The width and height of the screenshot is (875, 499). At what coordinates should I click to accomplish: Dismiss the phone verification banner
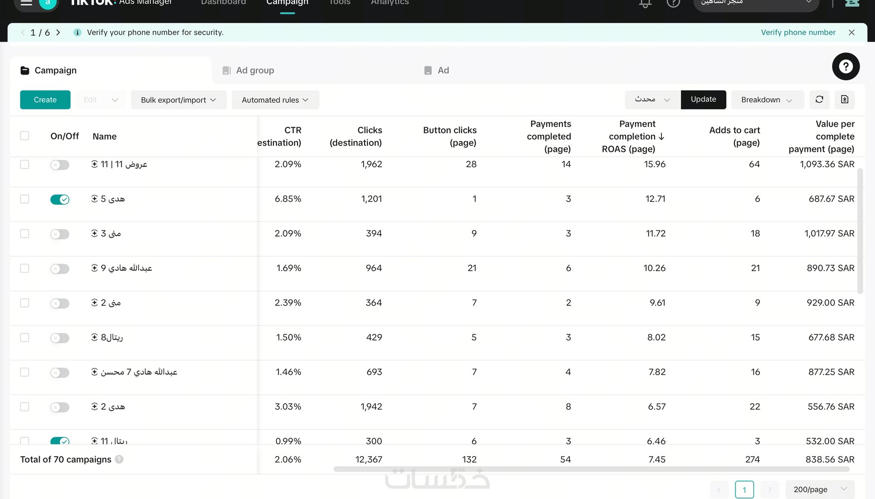(852, 32)
